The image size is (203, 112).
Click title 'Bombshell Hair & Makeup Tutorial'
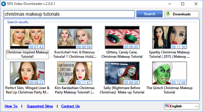pyautogui.click(x=75, y=54)
